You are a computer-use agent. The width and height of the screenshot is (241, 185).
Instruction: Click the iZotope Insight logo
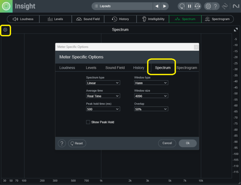pos(6,6)
